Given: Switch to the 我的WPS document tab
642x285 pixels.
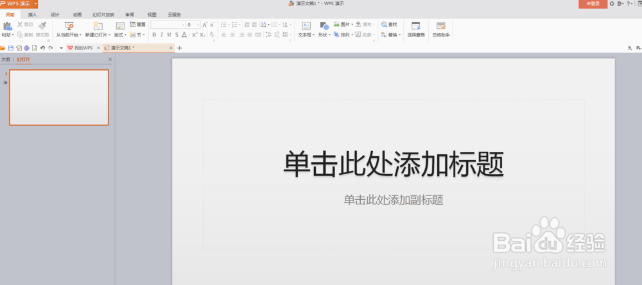Looking at the screenshot, I should pyautogui.click(x=83, y=48).
